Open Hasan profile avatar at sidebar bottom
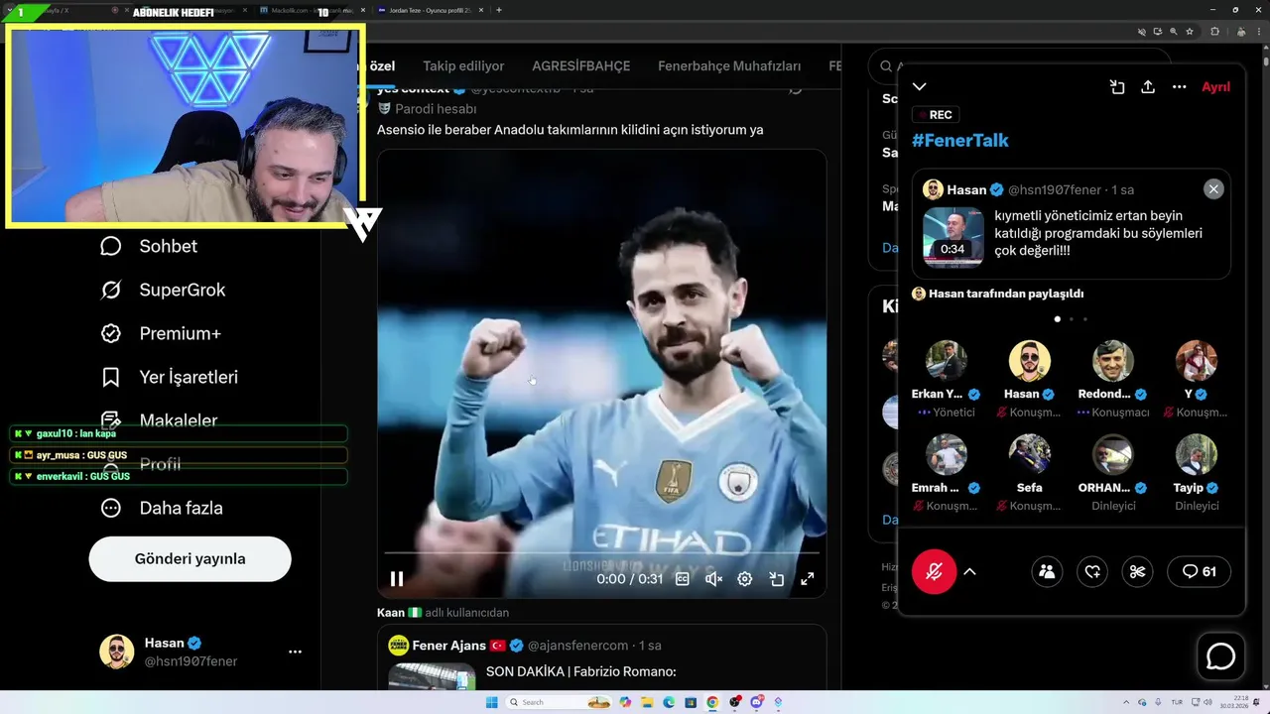This screenshot has height=714, width=1270. pos(117,652)
